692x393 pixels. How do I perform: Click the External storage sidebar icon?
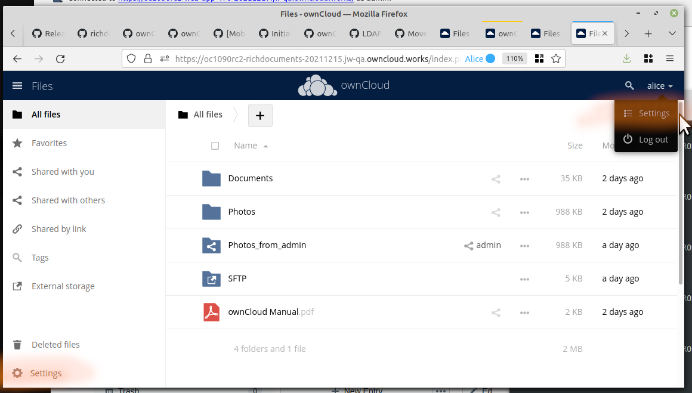point(18,286)
